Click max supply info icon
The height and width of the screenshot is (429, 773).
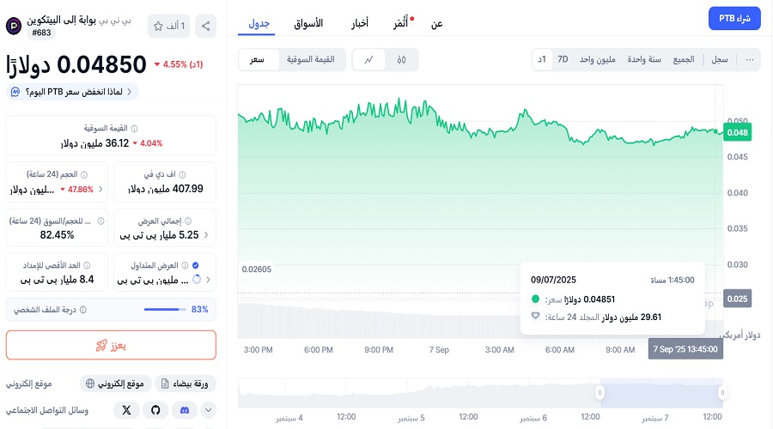tap(87, 265)
